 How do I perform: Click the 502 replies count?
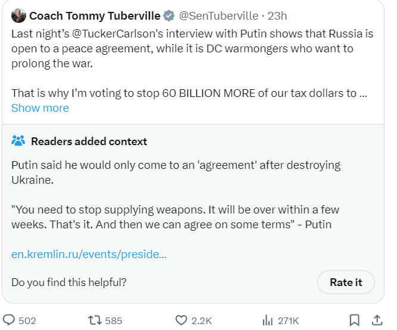[27, 320]
